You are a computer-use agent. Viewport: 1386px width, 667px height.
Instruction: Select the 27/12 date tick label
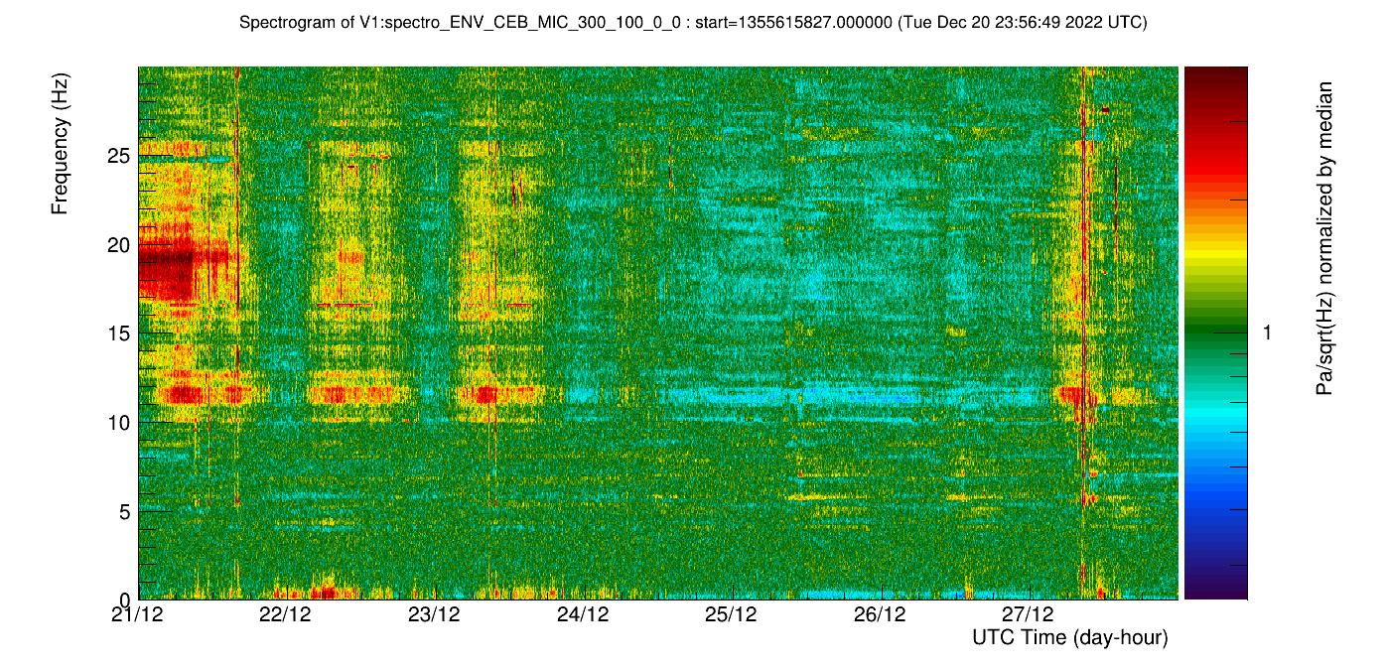point(1029,614)
